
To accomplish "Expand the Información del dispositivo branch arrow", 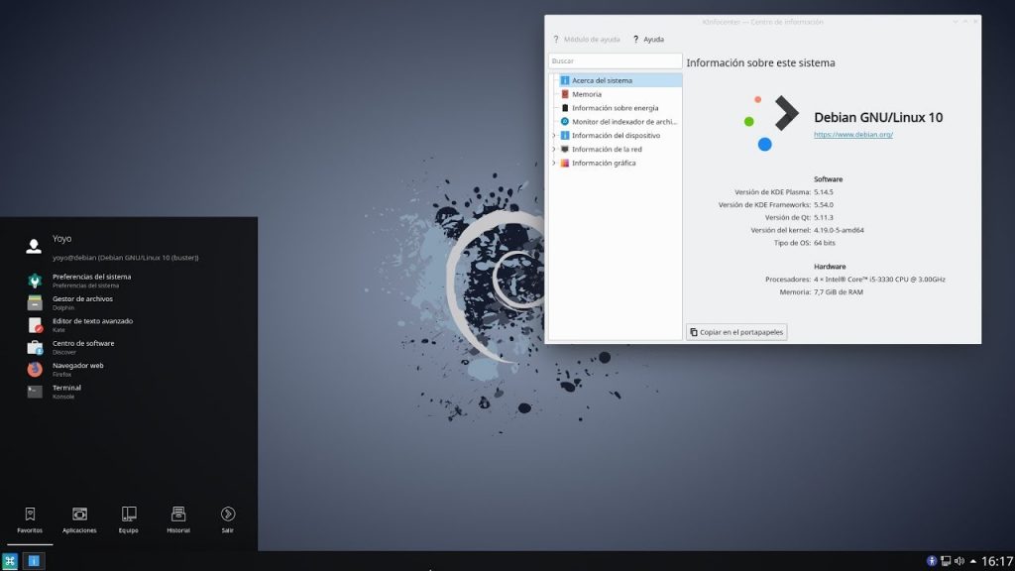I will tap(554, 135).
